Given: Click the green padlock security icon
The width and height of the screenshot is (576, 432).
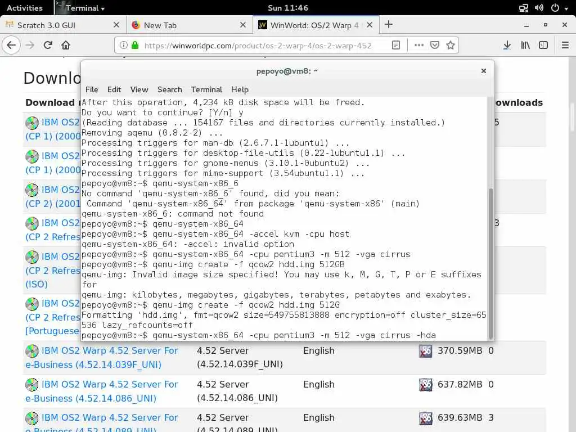Looking at the screenshot, I should click(x=135, y=45).
